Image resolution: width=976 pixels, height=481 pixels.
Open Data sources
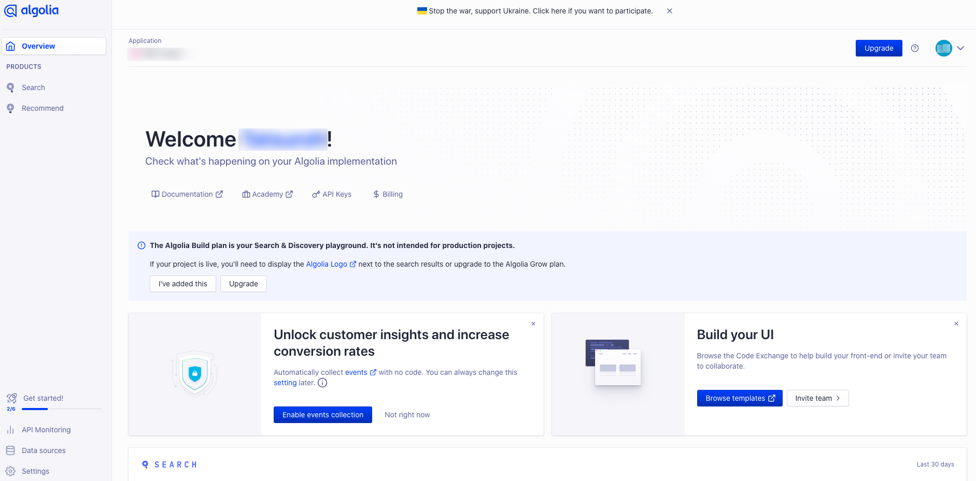pos(44,450)
